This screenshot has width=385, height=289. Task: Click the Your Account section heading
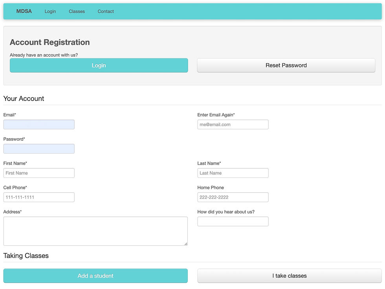tap(24, 99)
